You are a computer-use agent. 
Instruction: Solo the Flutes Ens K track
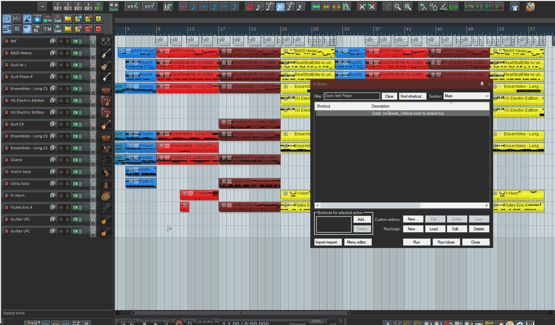[x=67, y=208]
